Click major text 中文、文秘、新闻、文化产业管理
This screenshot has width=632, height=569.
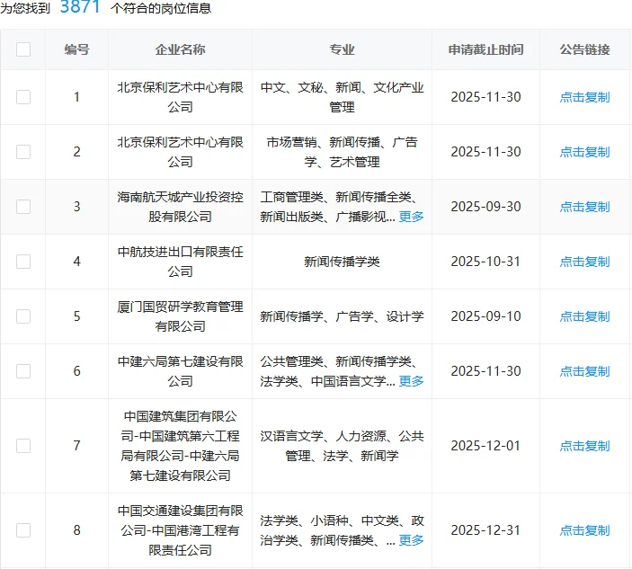coord(342,97)
